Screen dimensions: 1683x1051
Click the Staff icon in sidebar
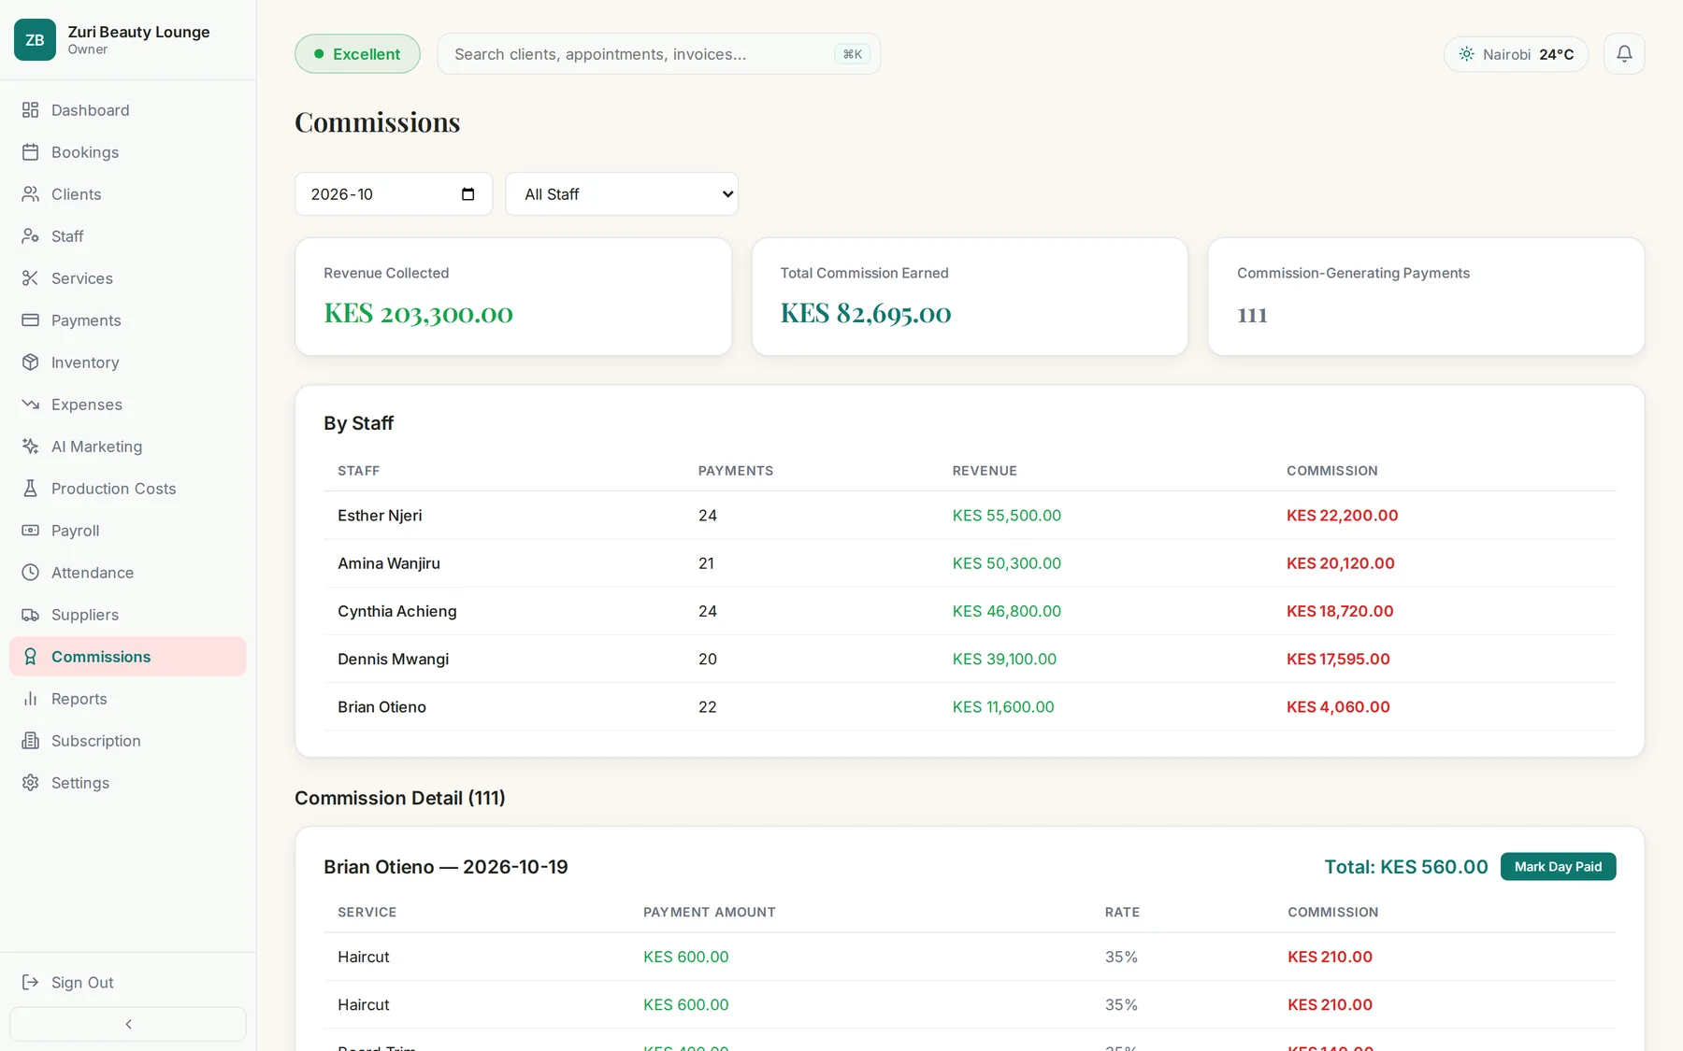coord(31,236)
